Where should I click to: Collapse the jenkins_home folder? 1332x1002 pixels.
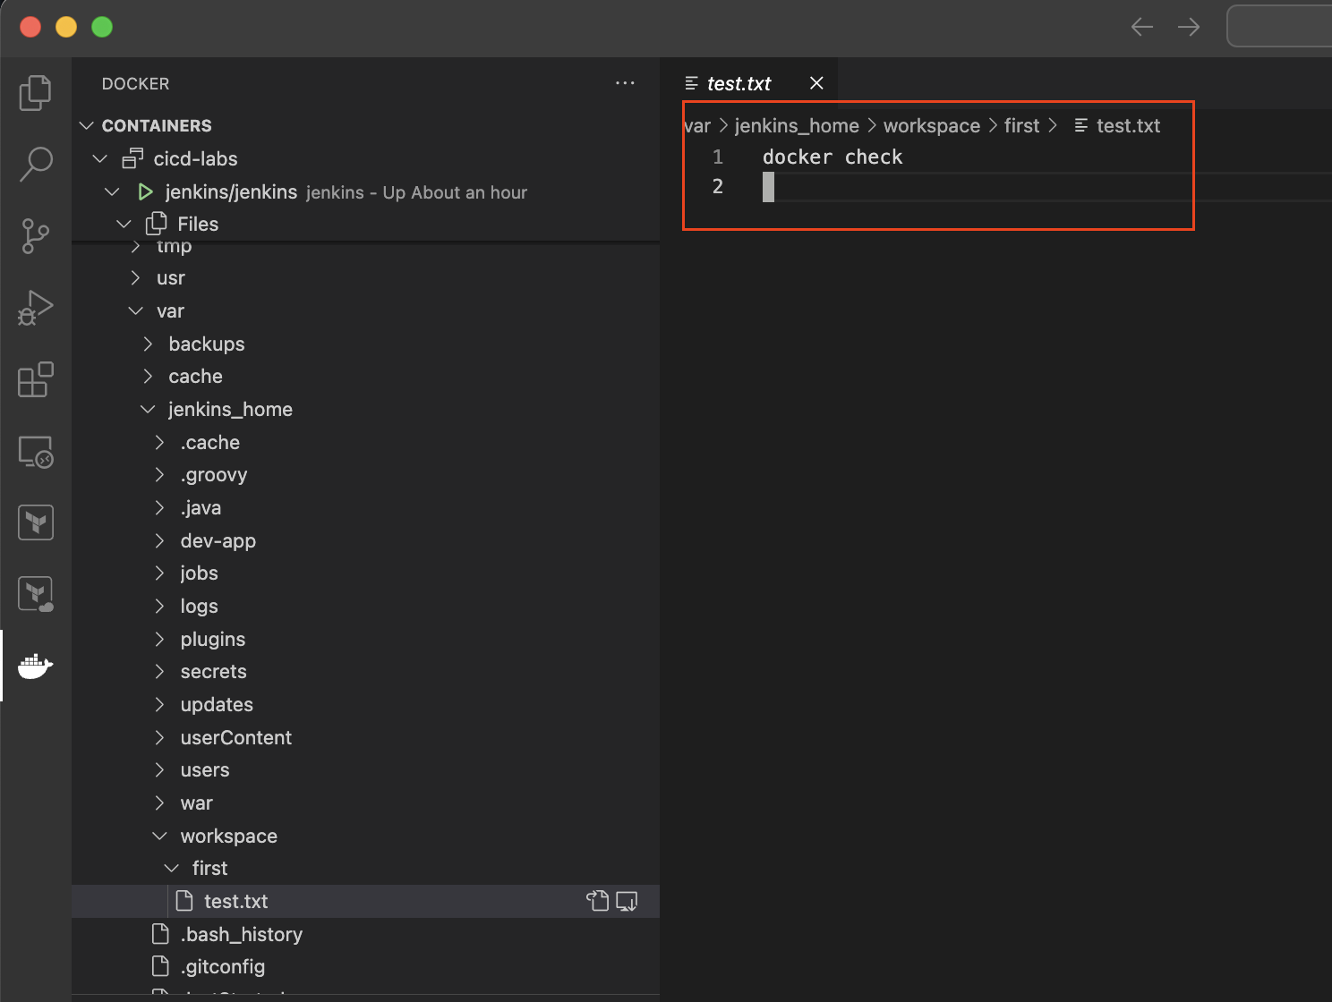tap(148, 409)
